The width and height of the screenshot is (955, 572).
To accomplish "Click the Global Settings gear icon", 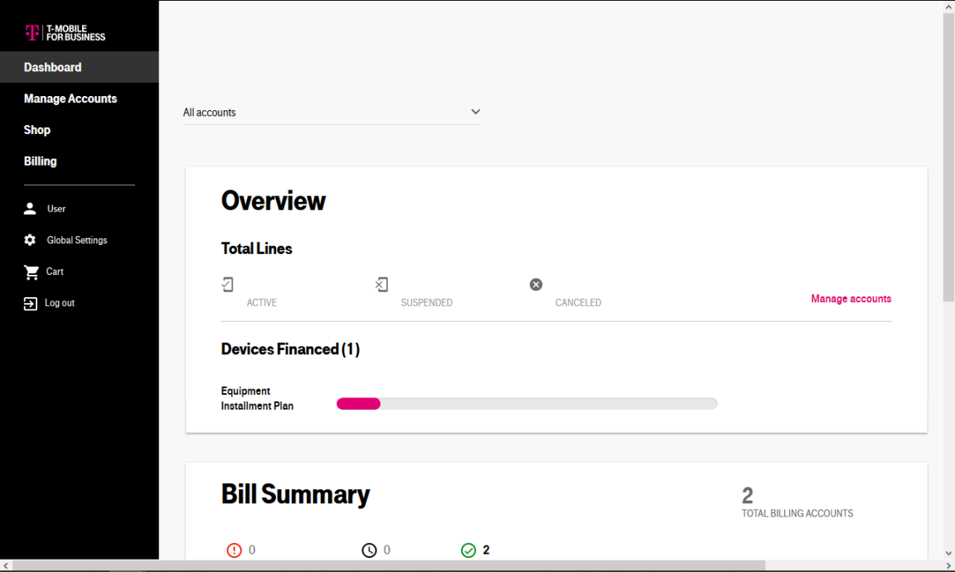I will click(x=30, y=240).
